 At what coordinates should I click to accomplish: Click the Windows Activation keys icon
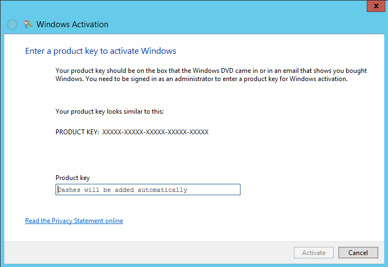[x=29, y=24]
